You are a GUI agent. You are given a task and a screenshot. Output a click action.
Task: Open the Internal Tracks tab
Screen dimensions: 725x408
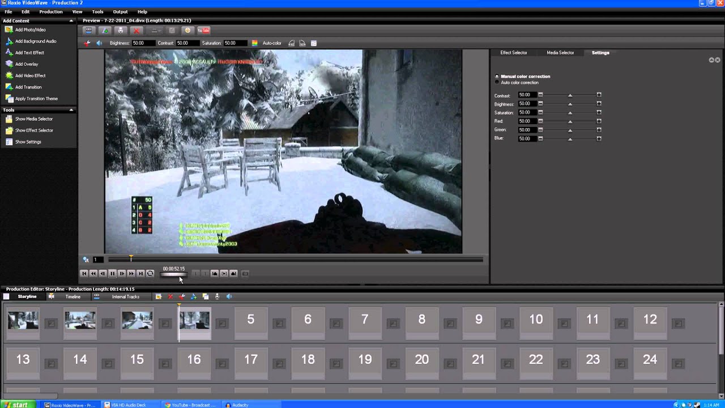click(x=126, y=297)
